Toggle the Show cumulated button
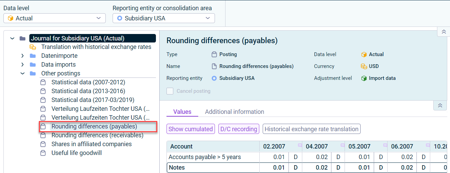The height and width of the screenshot is (173, 450). 191,129
